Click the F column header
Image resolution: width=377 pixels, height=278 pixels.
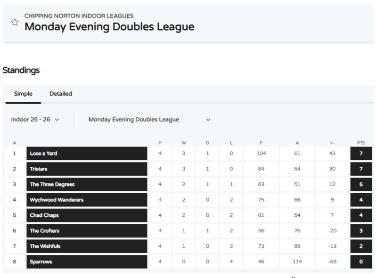[261, 143]
